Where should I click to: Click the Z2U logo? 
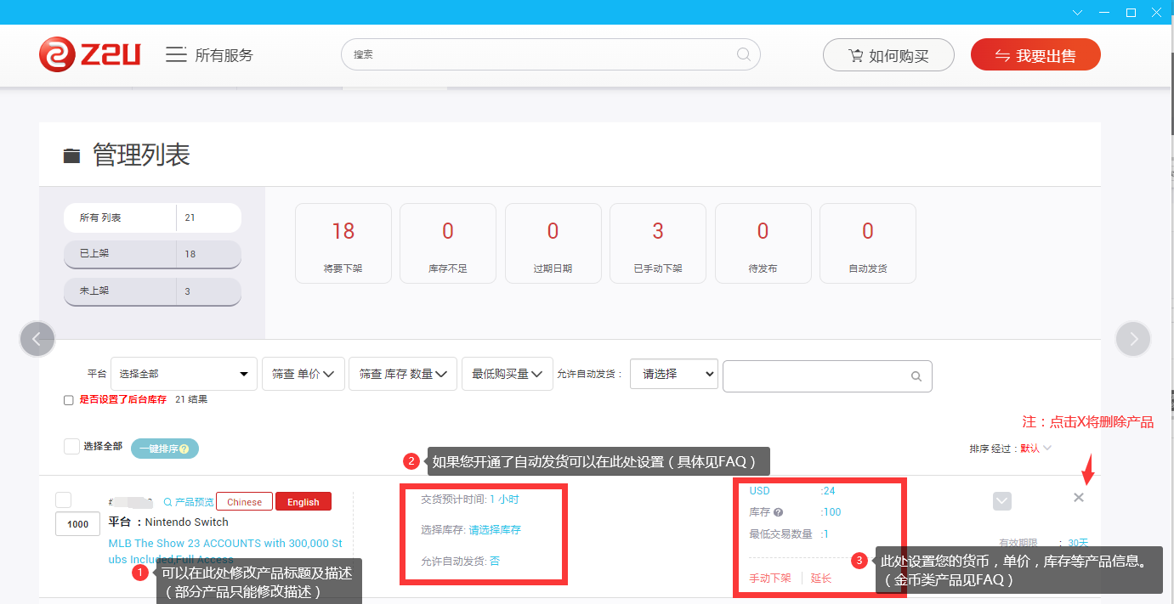coord(89,54)
